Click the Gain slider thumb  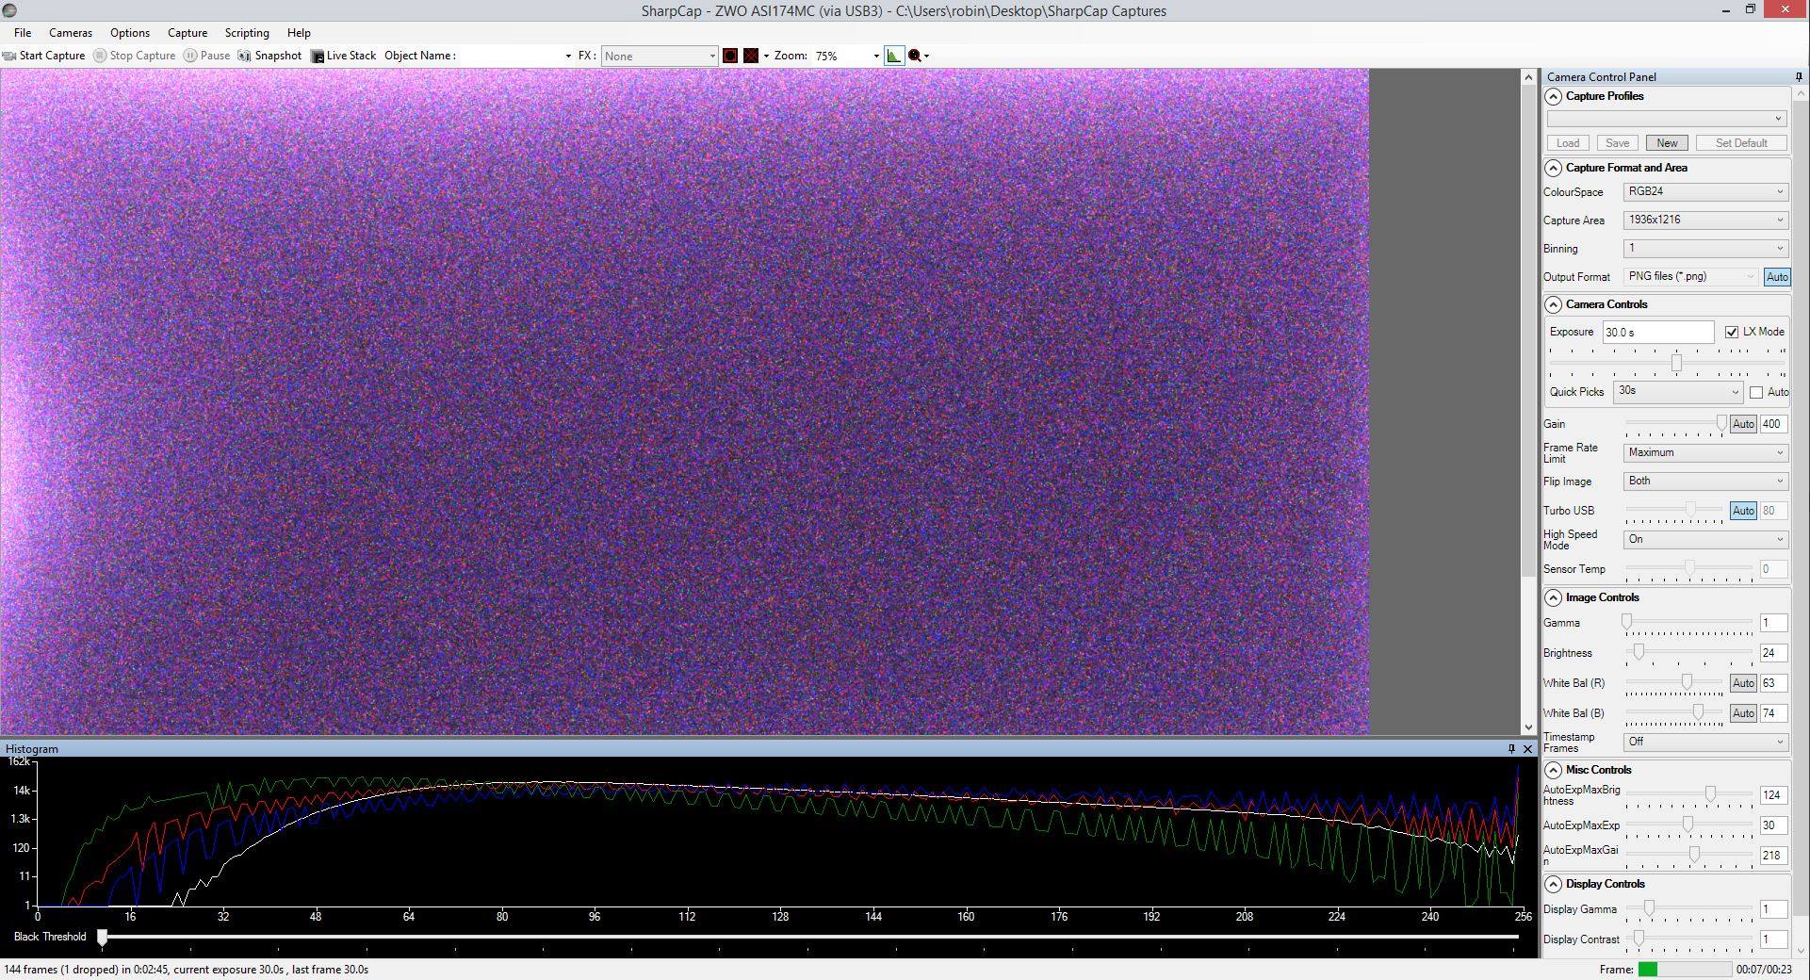pos(1721,424)
